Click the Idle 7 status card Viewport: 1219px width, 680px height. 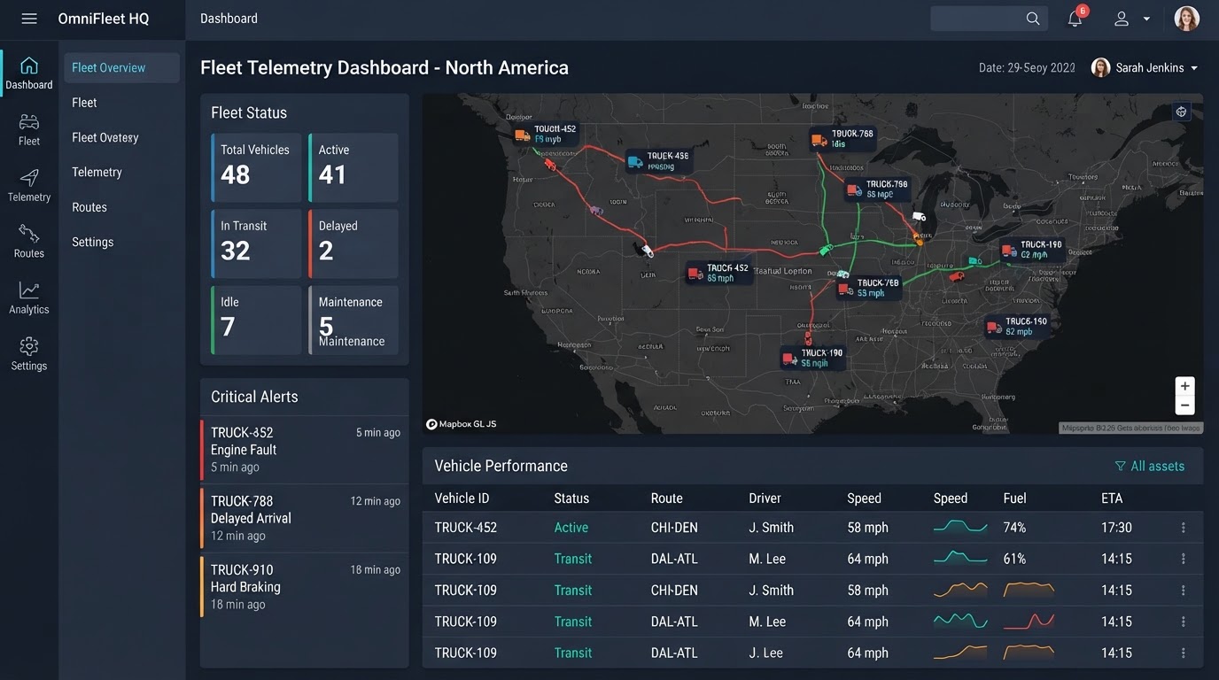tap(256, 320)
